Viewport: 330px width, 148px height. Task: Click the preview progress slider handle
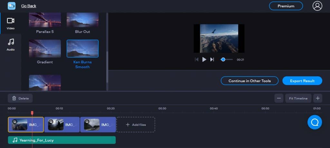223,60
